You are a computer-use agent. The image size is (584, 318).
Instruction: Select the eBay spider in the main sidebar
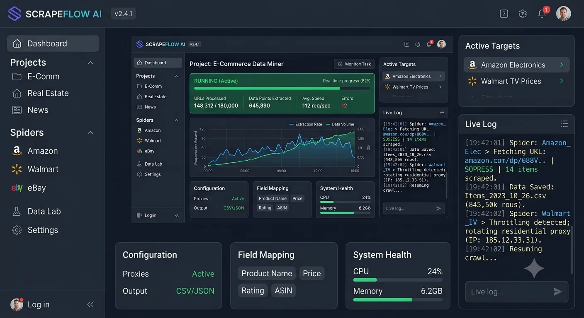click(28, 188)
